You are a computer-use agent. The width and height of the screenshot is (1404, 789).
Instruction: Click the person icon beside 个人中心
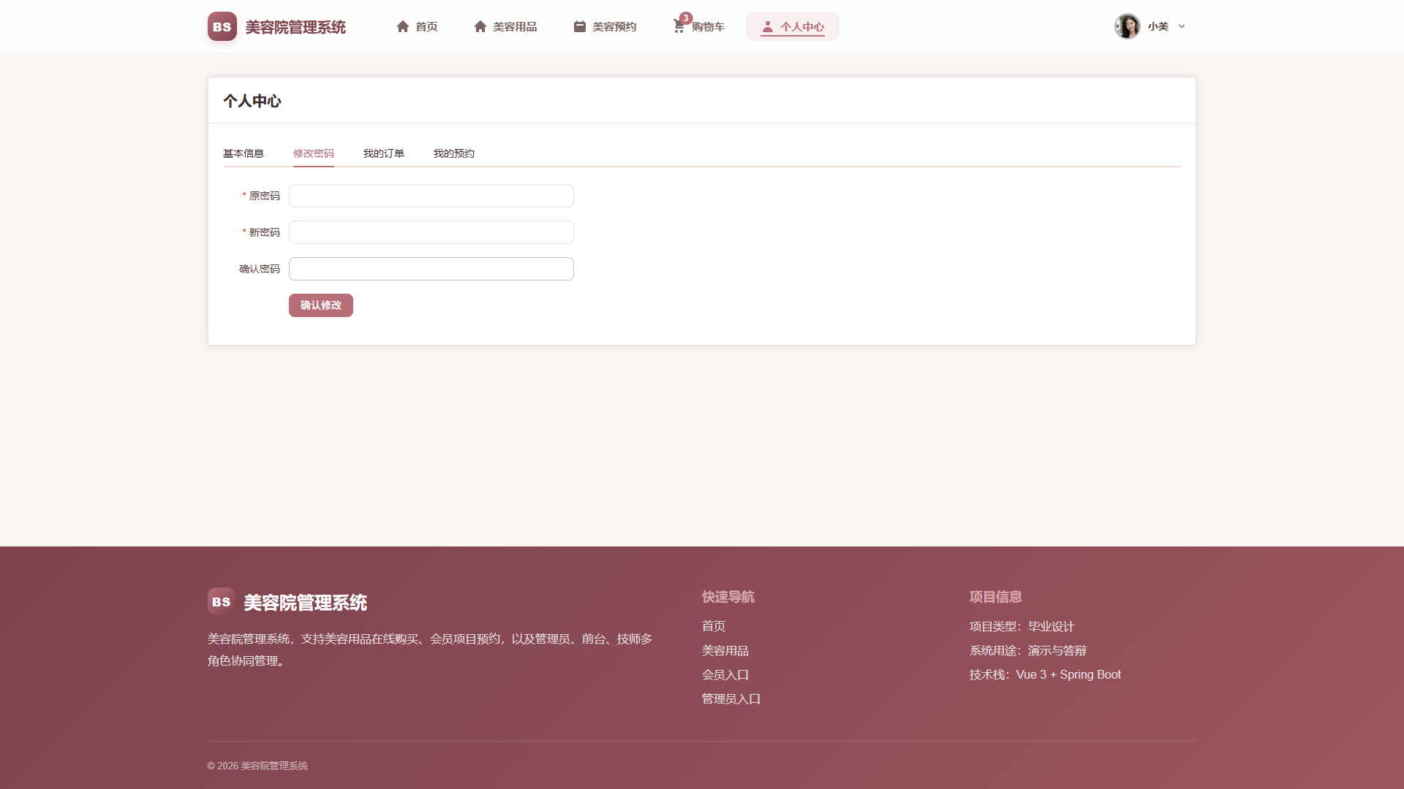pyautogui.click(x=767, y=26)
